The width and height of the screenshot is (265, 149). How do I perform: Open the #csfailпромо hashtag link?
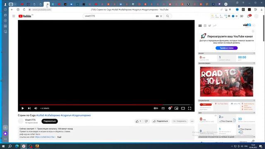point(52,115)
